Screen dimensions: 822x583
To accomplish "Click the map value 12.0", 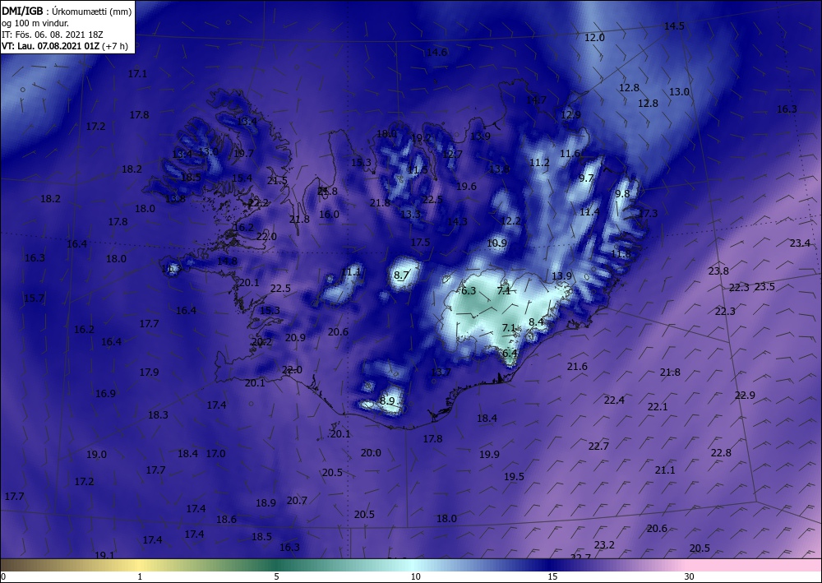I will pos(594,37).
